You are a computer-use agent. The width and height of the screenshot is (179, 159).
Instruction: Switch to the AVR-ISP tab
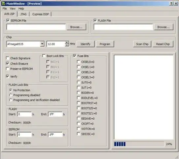[x=9, y=14]
